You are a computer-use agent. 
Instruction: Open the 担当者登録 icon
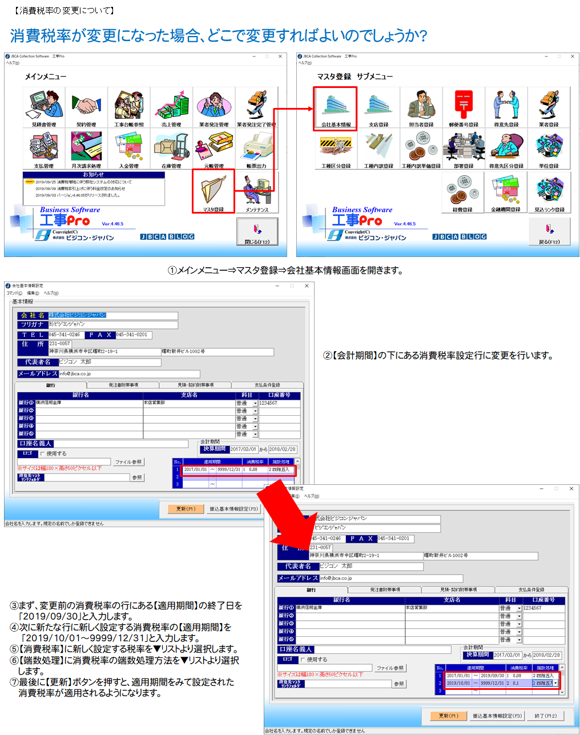point(421,107)
